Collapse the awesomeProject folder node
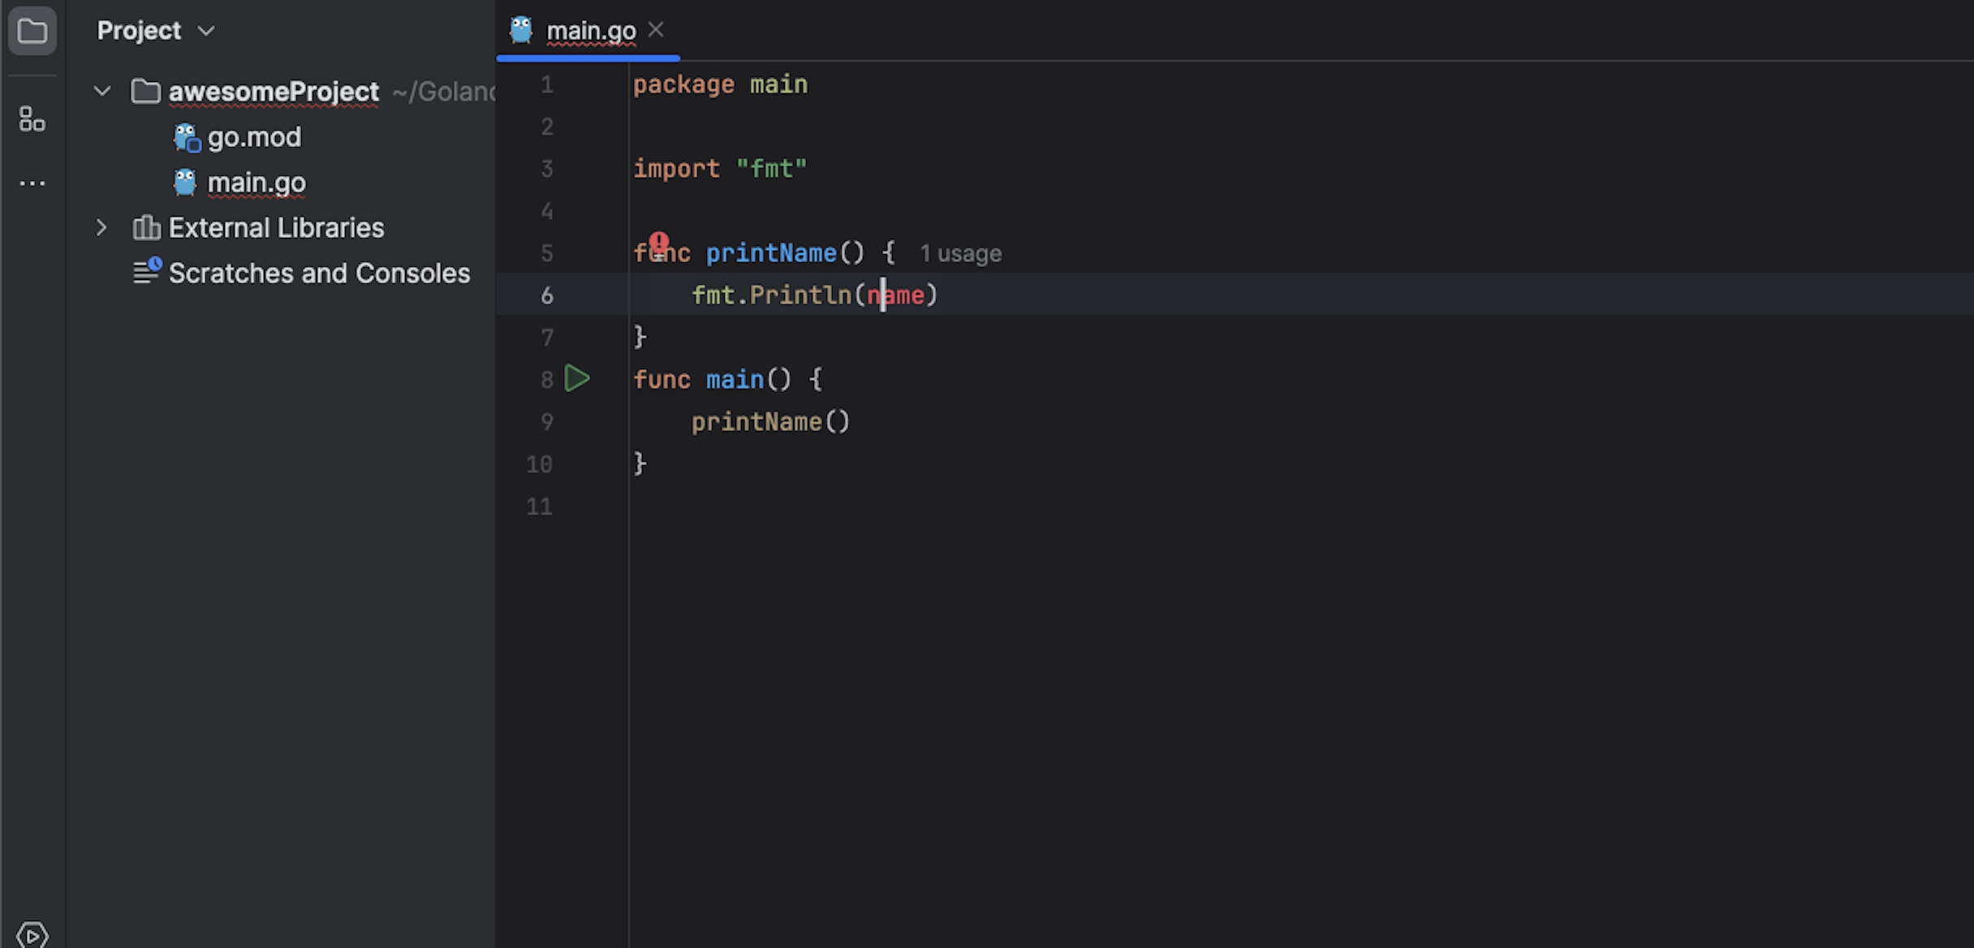 [102, 91]
